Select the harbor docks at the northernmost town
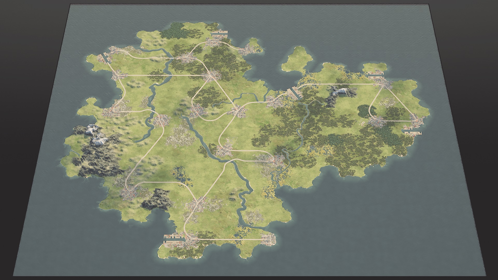498x280 pixels. (219, 33)
